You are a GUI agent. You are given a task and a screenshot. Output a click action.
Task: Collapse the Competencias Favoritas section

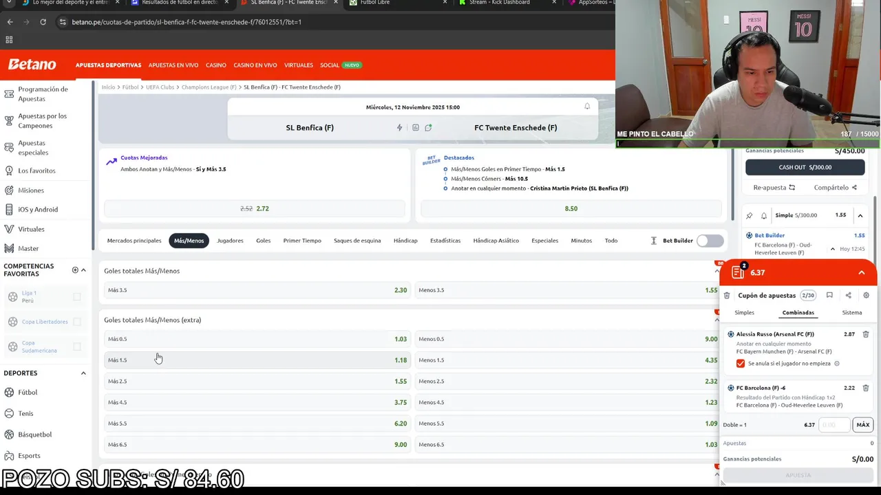[x=83, y=270]
